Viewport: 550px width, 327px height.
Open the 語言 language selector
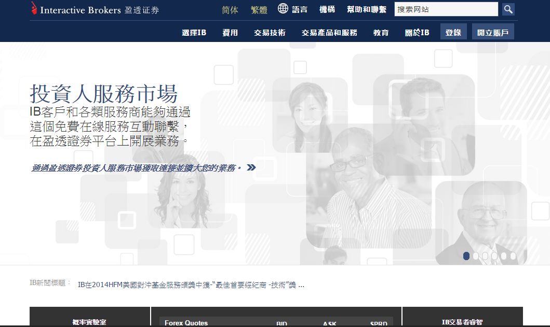tap(300, 9)
